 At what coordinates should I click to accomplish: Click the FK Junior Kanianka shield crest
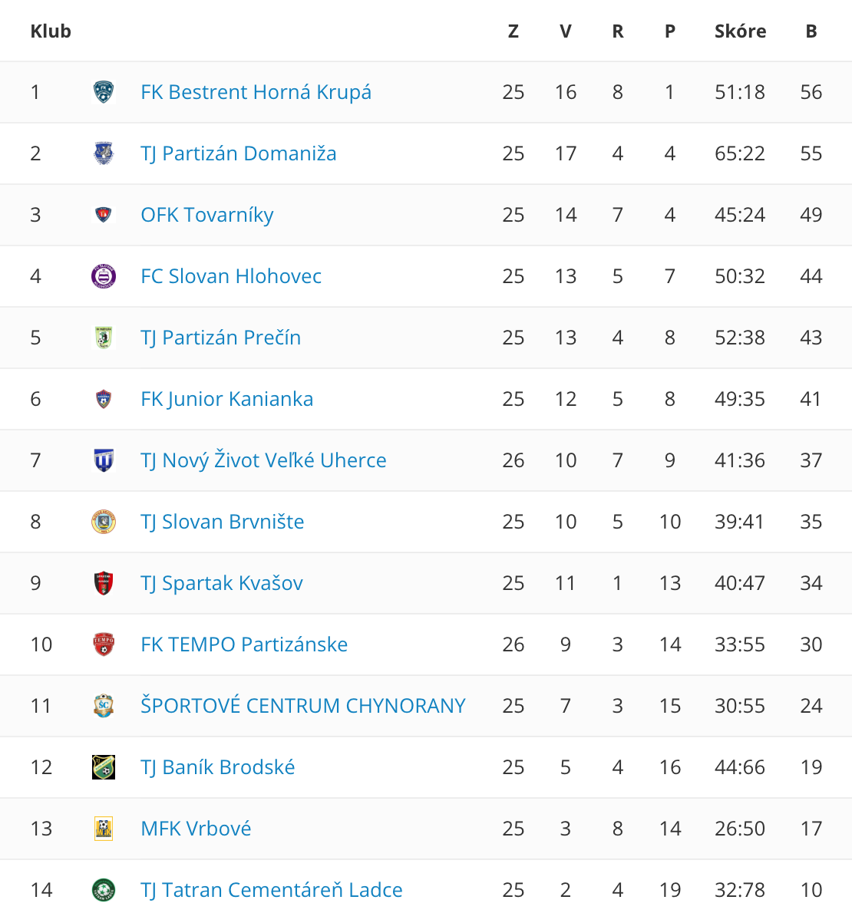pos(104,399)
